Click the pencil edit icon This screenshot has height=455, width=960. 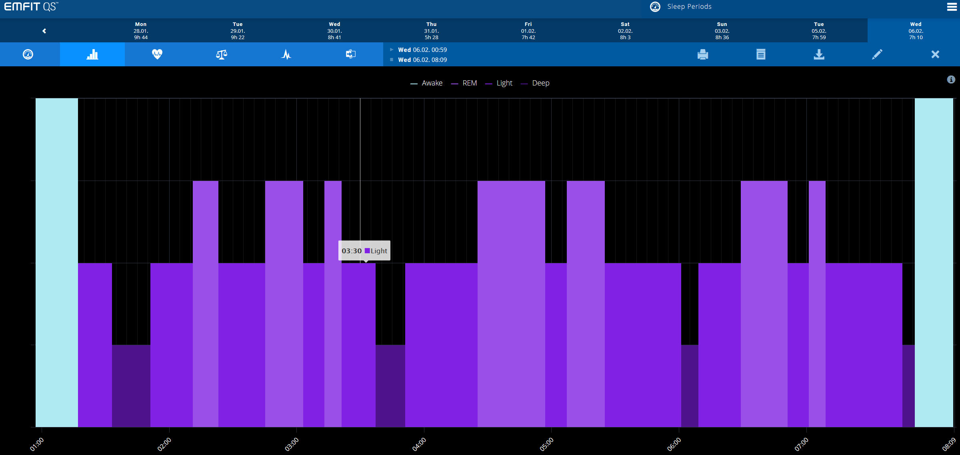(877, 54)
